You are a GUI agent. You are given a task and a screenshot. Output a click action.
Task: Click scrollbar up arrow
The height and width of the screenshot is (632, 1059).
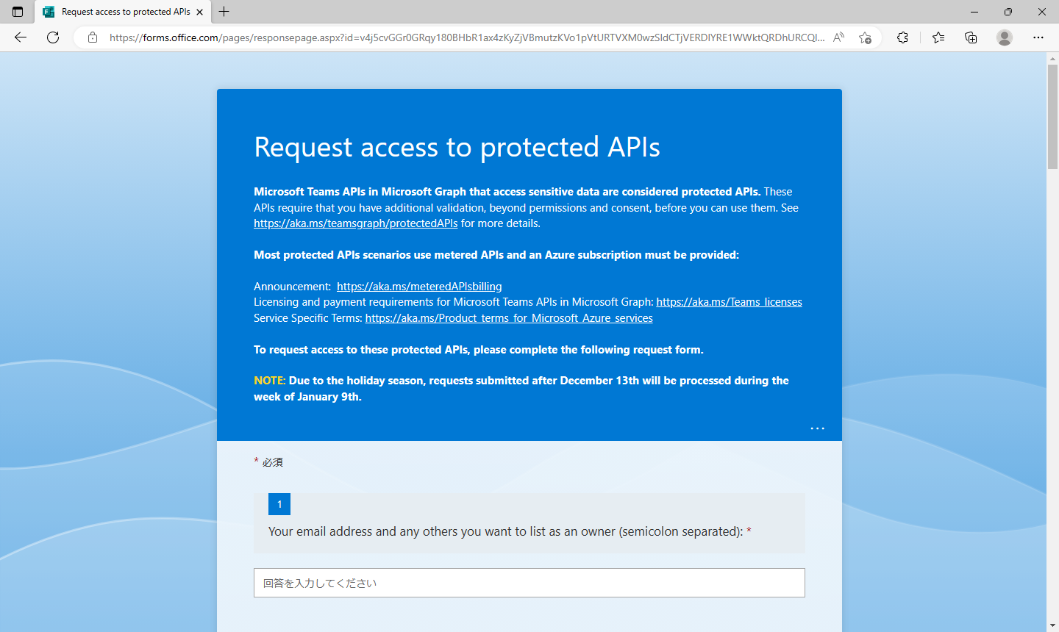(1052, 59)
